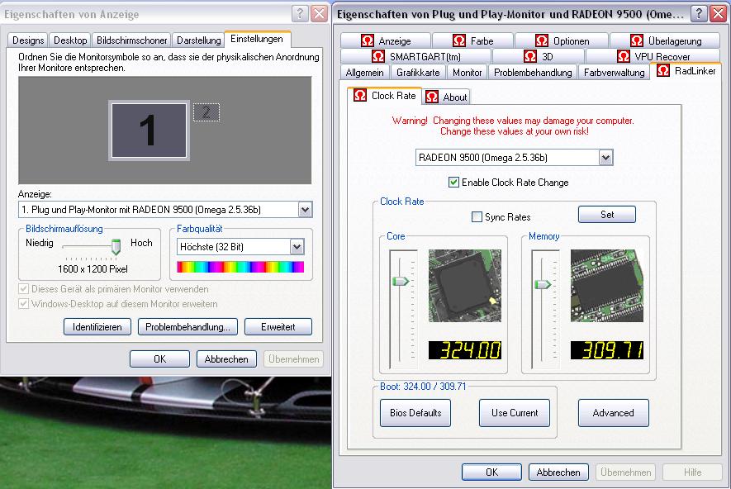
Task: Close the Eigenschaften von Anzeige window
Action: [320, 14]
